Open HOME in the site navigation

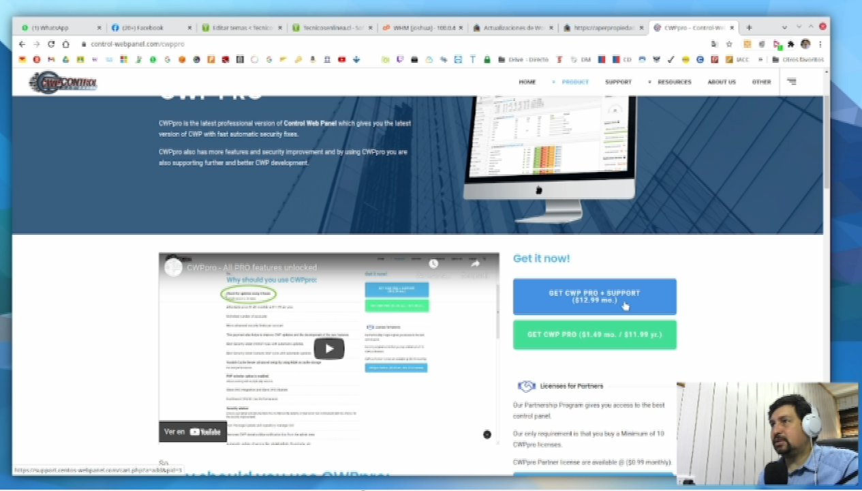[527, 82]
